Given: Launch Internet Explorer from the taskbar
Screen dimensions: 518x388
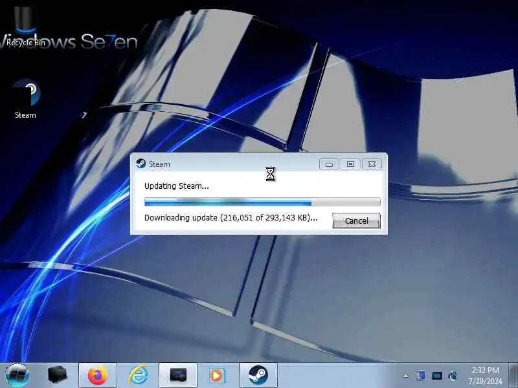Looking at the screenshot, I should click(138, 375).
